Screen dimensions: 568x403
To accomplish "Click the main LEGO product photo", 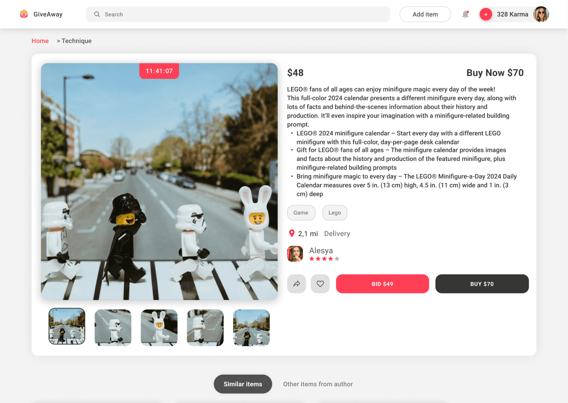I will tap(159, 182).
